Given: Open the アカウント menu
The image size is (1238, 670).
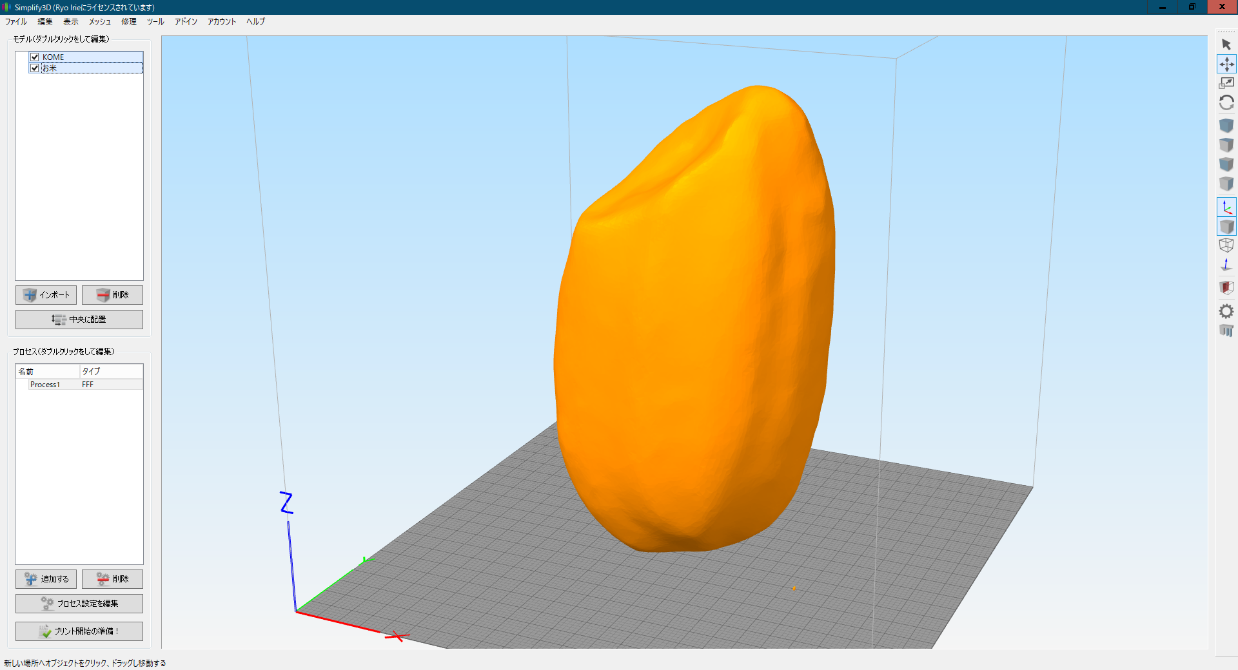Looking at the screenshot, I should tap(222, 22).
